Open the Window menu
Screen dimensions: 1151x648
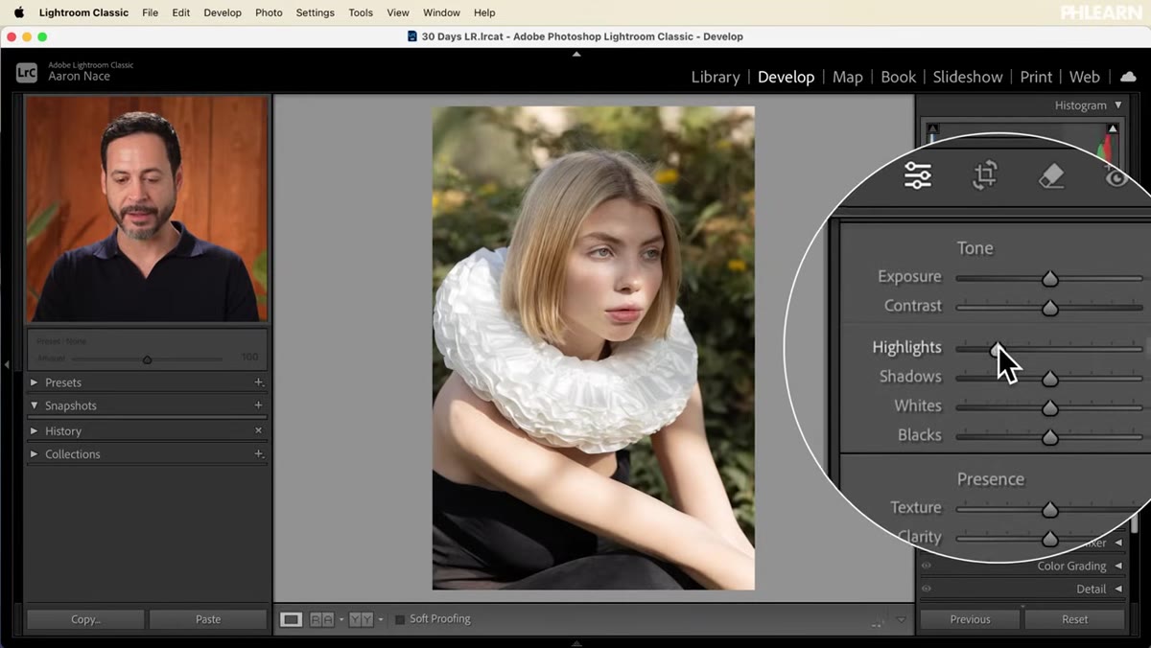click(441, 12)
